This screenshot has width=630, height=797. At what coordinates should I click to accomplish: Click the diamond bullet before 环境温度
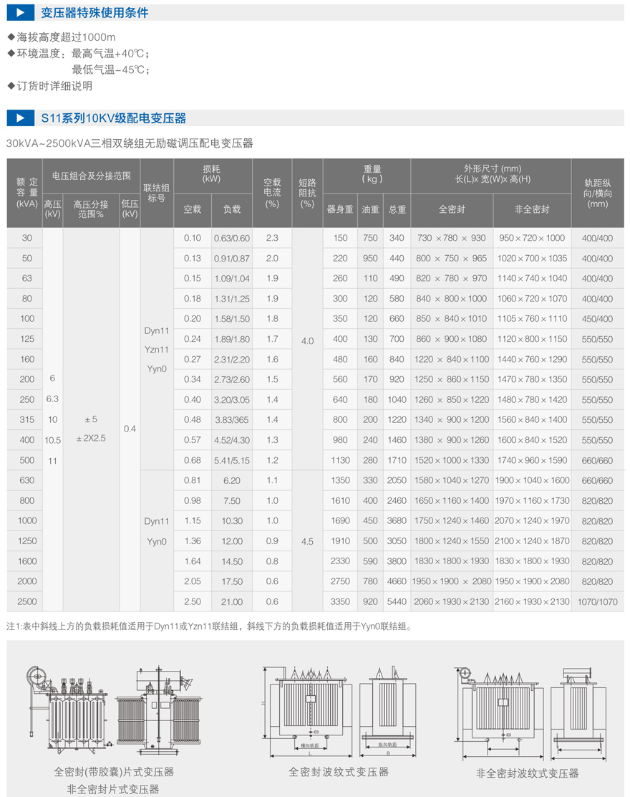tap(11, 54)
